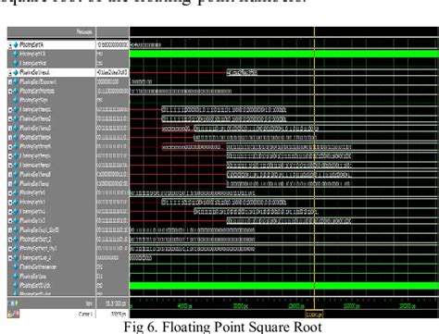Click the diamond icon of the Exponent signal
439x334 pixels.
pyautogui.click(x=16, y=82)
